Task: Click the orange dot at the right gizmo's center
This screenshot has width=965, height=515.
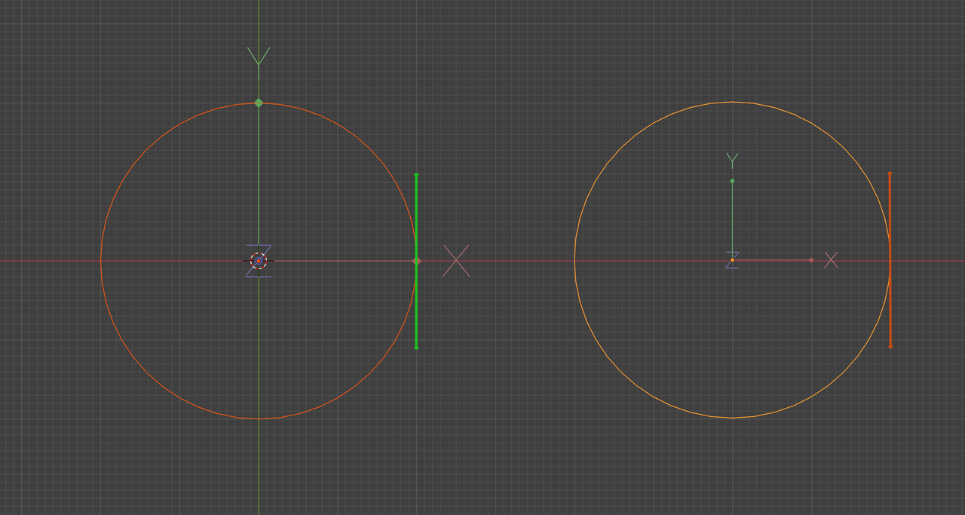Action: pos(732,260)
